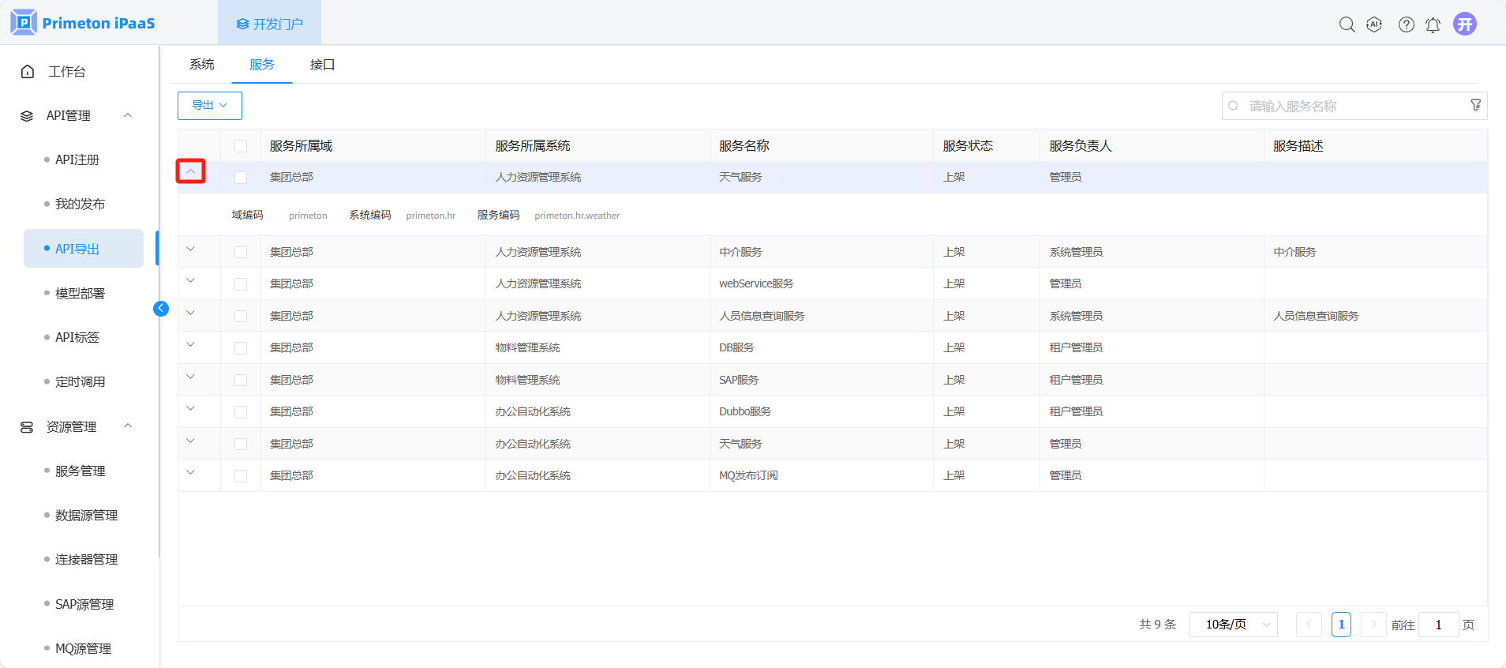The height and width of the screenshot is (668, 1506).
Task: Click the filter funnel icon in search box
Action: [x=1475, y=106]
